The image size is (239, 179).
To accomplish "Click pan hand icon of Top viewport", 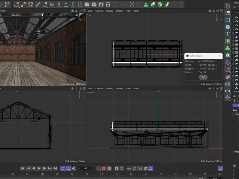I will tap(210, 11).
